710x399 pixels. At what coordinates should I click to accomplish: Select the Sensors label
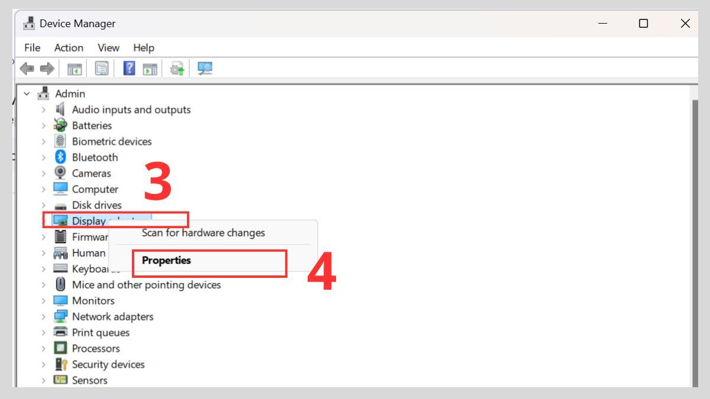click(x=90, y=380)
